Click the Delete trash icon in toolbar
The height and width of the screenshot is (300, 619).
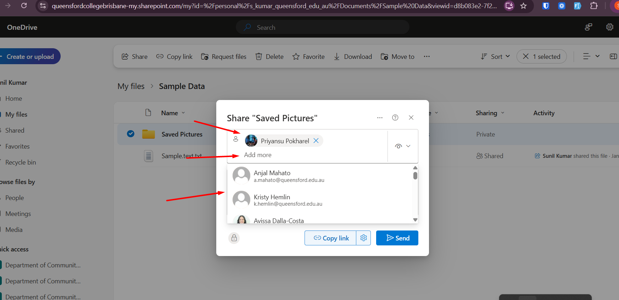259,57
